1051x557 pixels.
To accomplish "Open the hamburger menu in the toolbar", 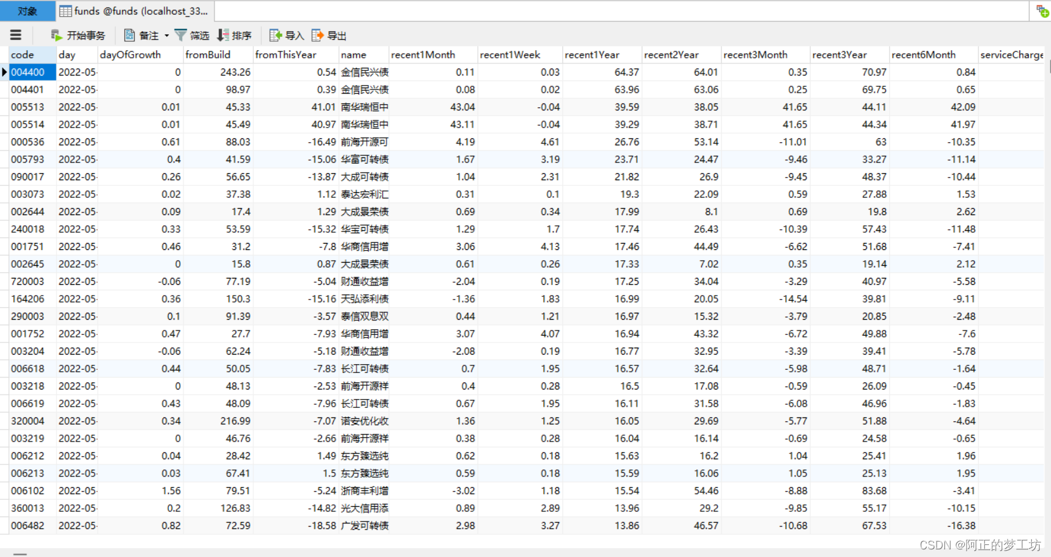I will click(16, 36).
